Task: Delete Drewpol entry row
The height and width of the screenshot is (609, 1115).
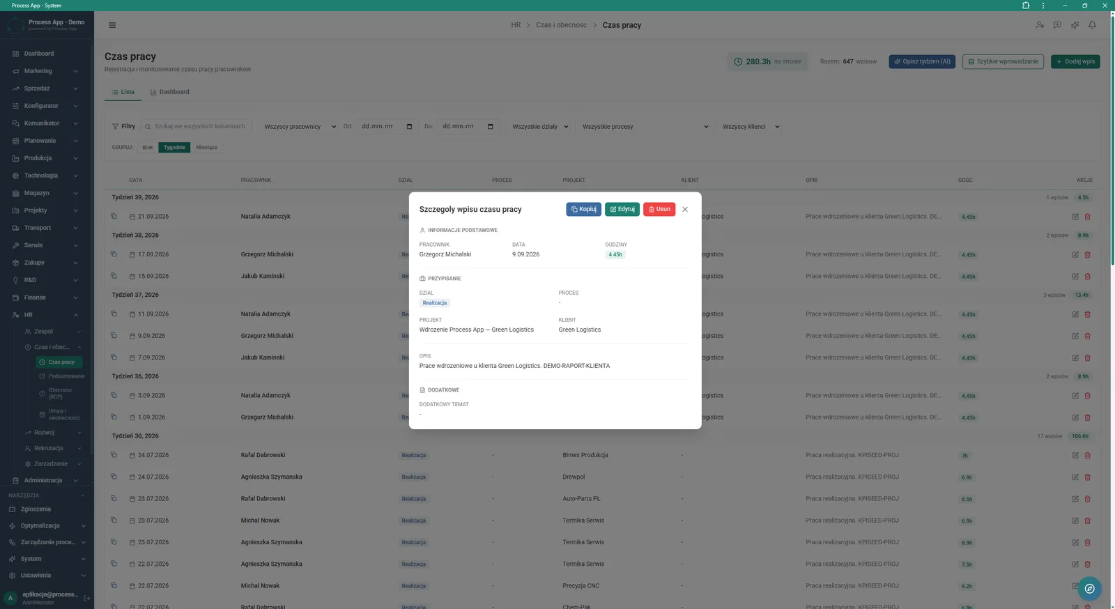Action: point(1087,477)
